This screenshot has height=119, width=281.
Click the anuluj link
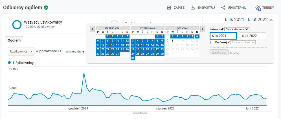(x=234, y=52)
